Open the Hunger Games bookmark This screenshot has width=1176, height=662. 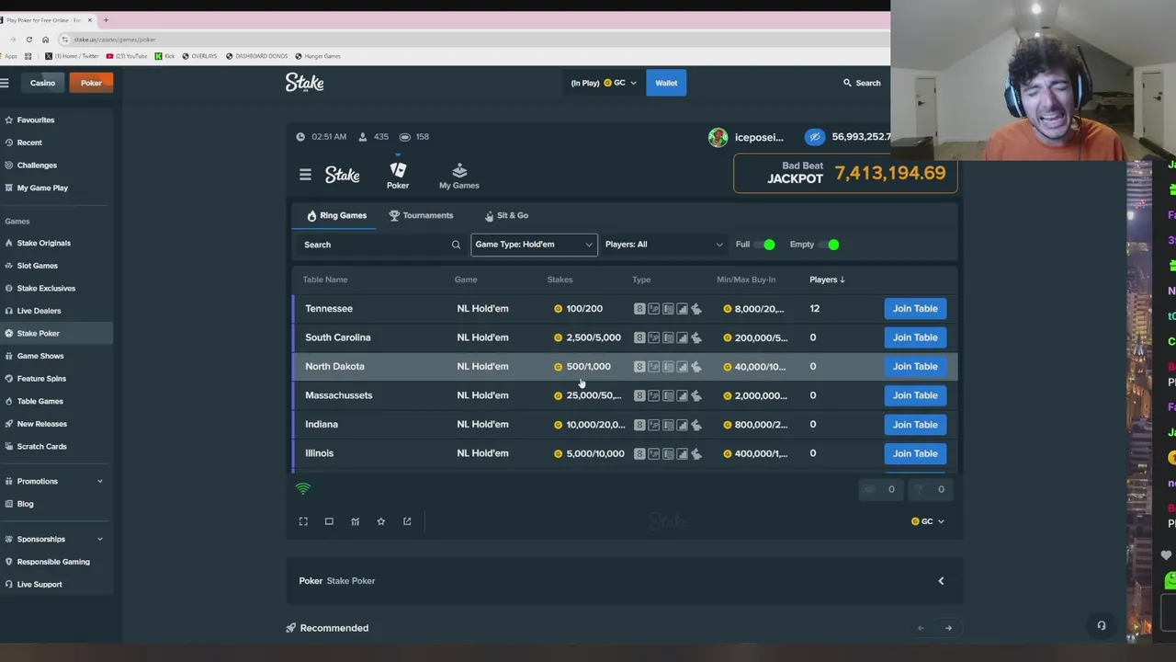coord(318,56)
